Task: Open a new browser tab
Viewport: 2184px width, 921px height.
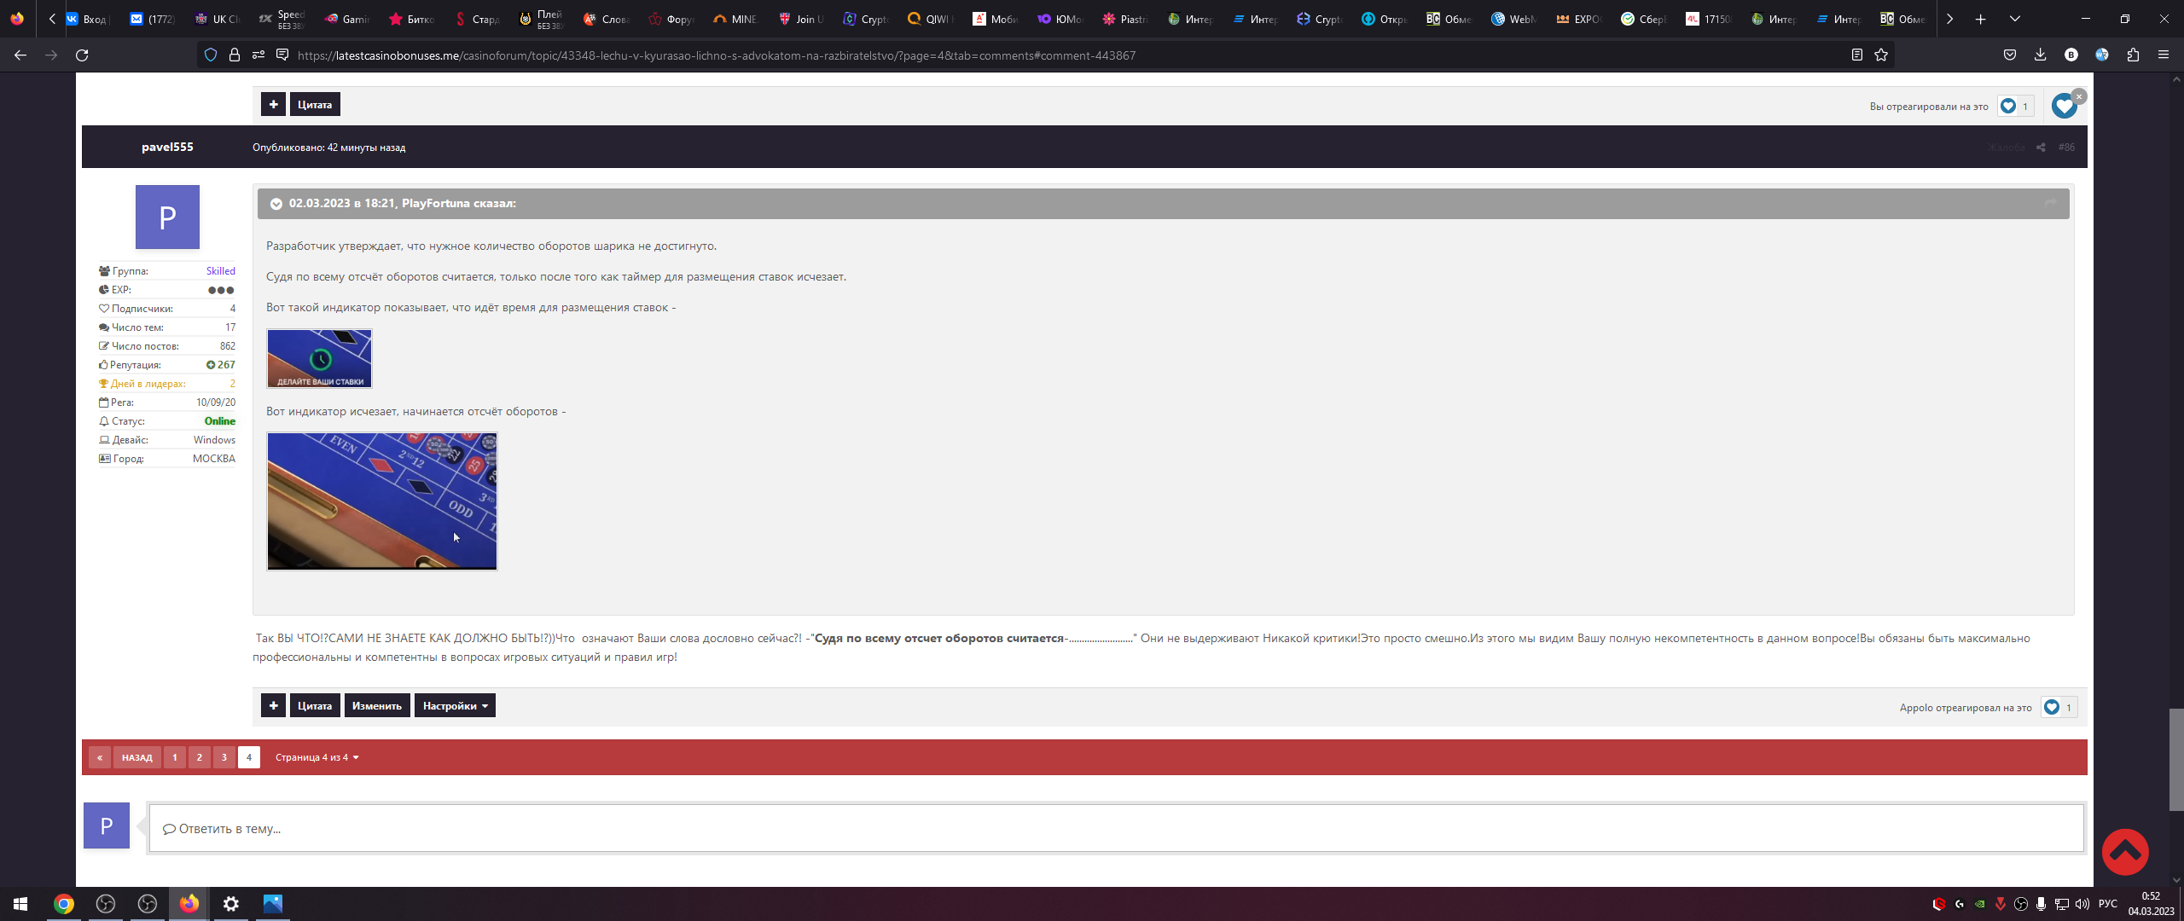Action: (1980, 19)
